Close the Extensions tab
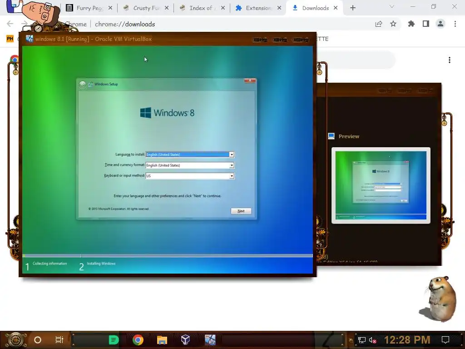Viewport: 465px width, 349px height. [279, 8]
